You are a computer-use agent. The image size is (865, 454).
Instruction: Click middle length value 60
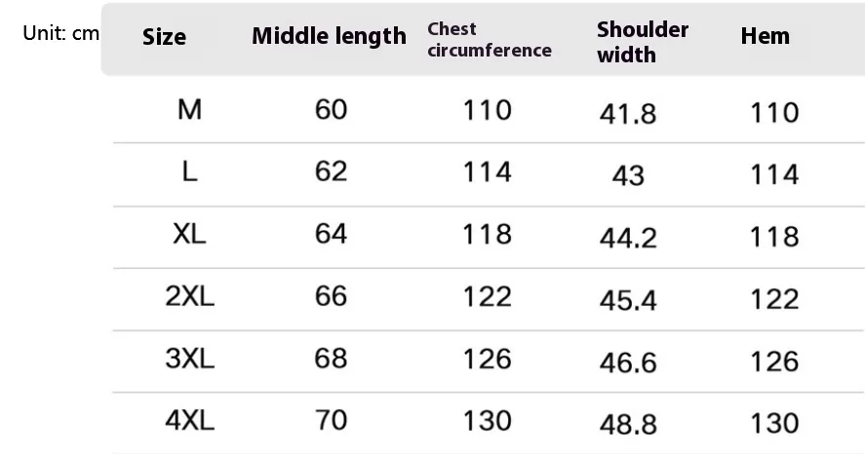331,109
